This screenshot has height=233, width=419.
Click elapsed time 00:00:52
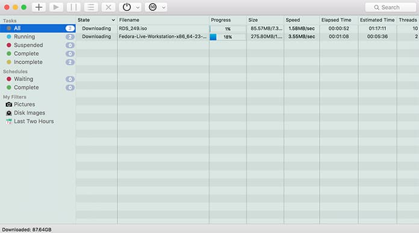(339, 29)
